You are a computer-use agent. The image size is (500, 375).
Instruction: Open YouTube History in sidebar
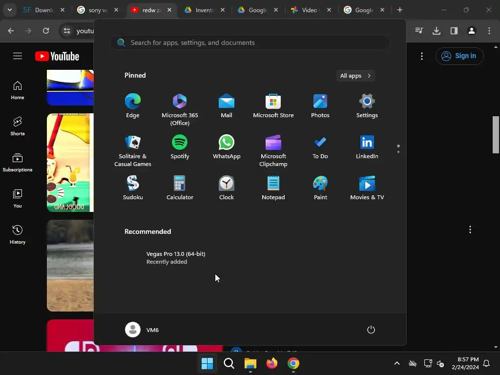[x=18, y=234]
